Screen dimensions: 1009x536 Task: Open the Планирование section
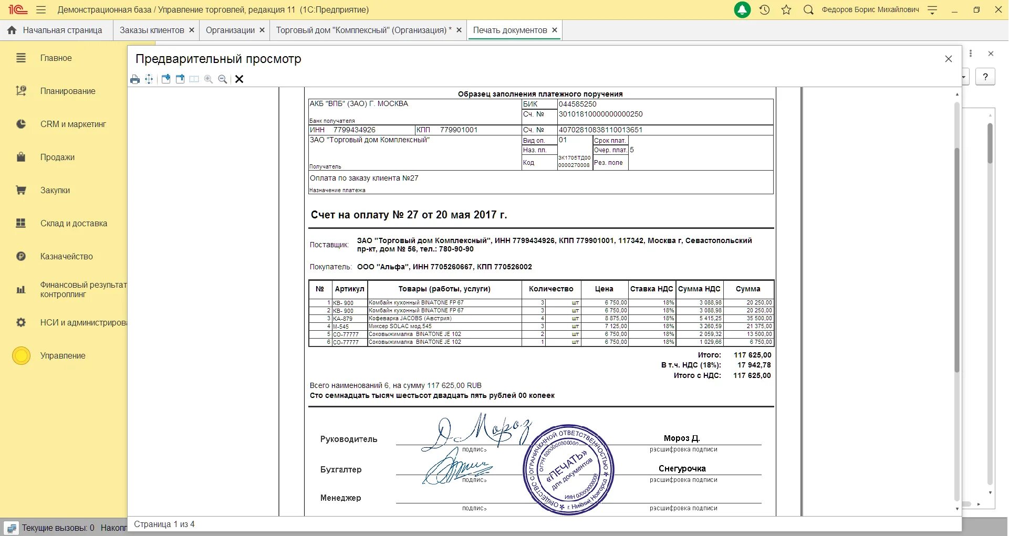[68, 91]
